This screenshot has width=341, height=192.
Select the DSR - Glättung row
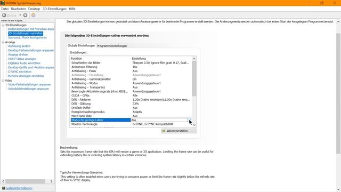point(131,103)
